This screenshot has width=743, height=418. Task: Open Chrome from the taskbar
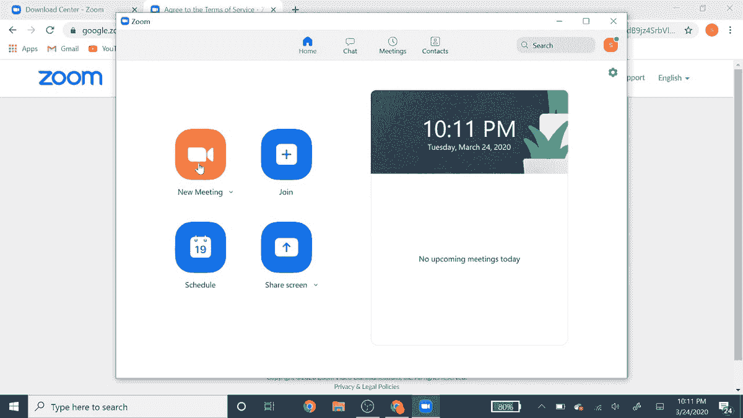coord(310,407)
